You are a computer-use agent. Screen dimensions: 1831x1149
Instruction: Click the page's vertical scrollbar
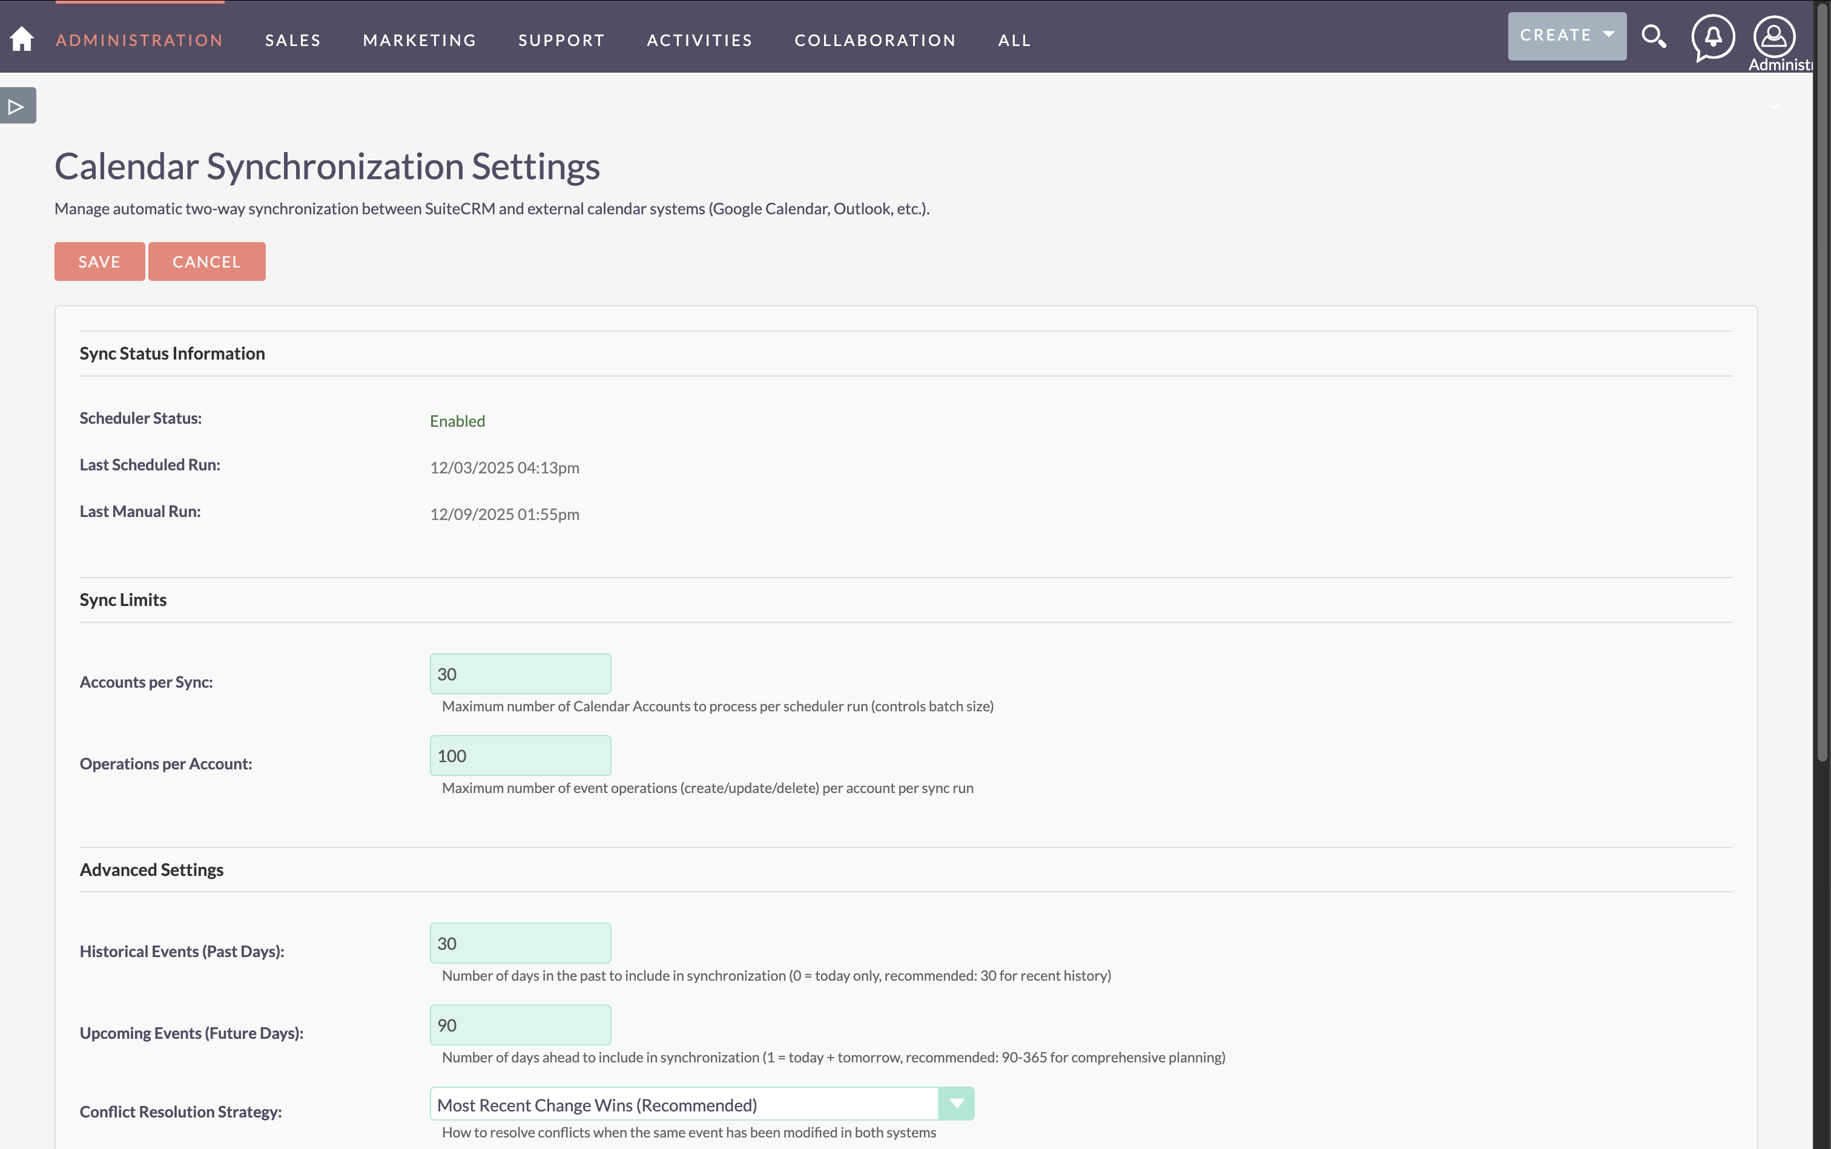pos(1821,380)
